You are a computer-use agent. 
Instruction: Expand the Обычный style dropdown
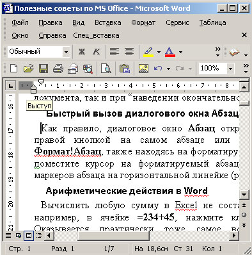66,52
